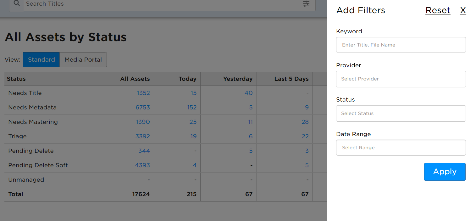Image resolution: width=476 pixels, height=221 pixels.
Task: Open Needs Title all assets count 1352
Action: (x=143, y=93)
